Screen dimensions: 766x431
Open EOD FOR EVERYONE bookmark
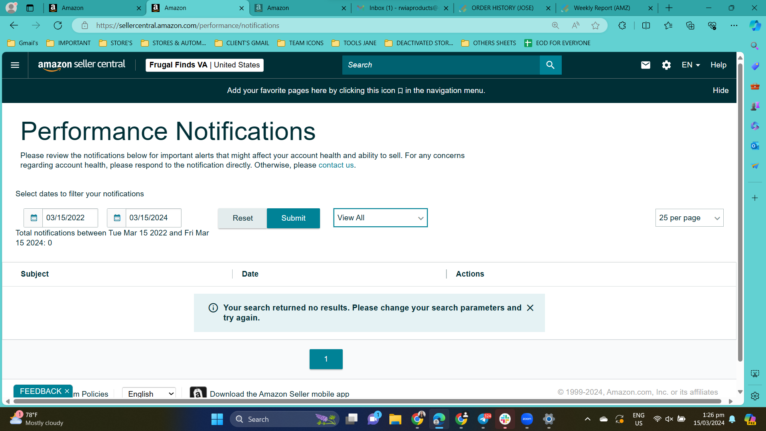[557, 43]
